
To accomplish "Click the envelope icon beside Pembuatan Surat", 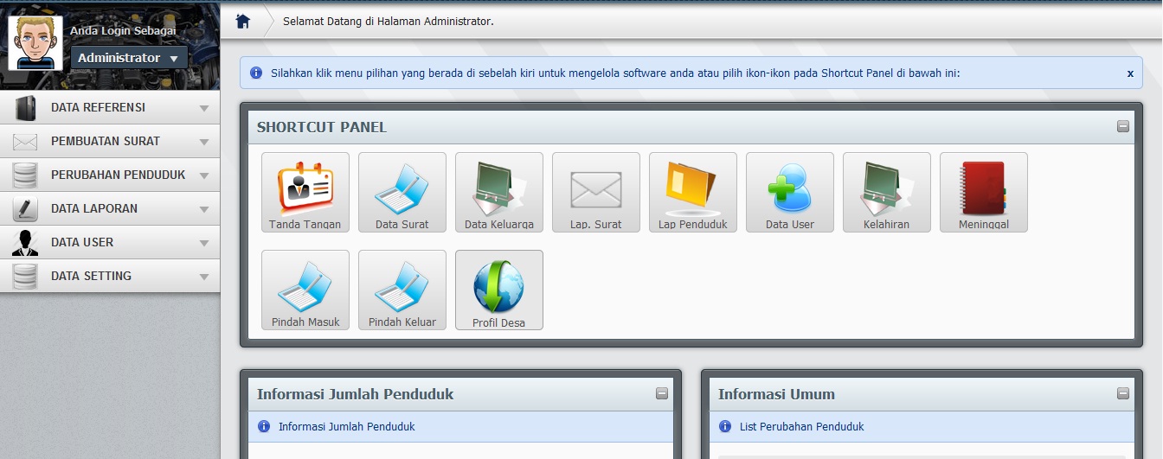I will [25, 142].
